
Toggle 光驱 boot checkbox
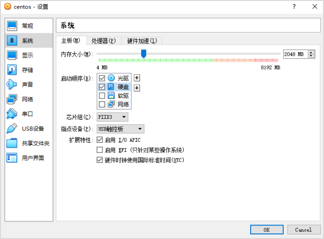coord(102,78)
